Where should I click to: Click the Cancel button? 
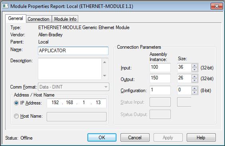[x=135, y=137]
